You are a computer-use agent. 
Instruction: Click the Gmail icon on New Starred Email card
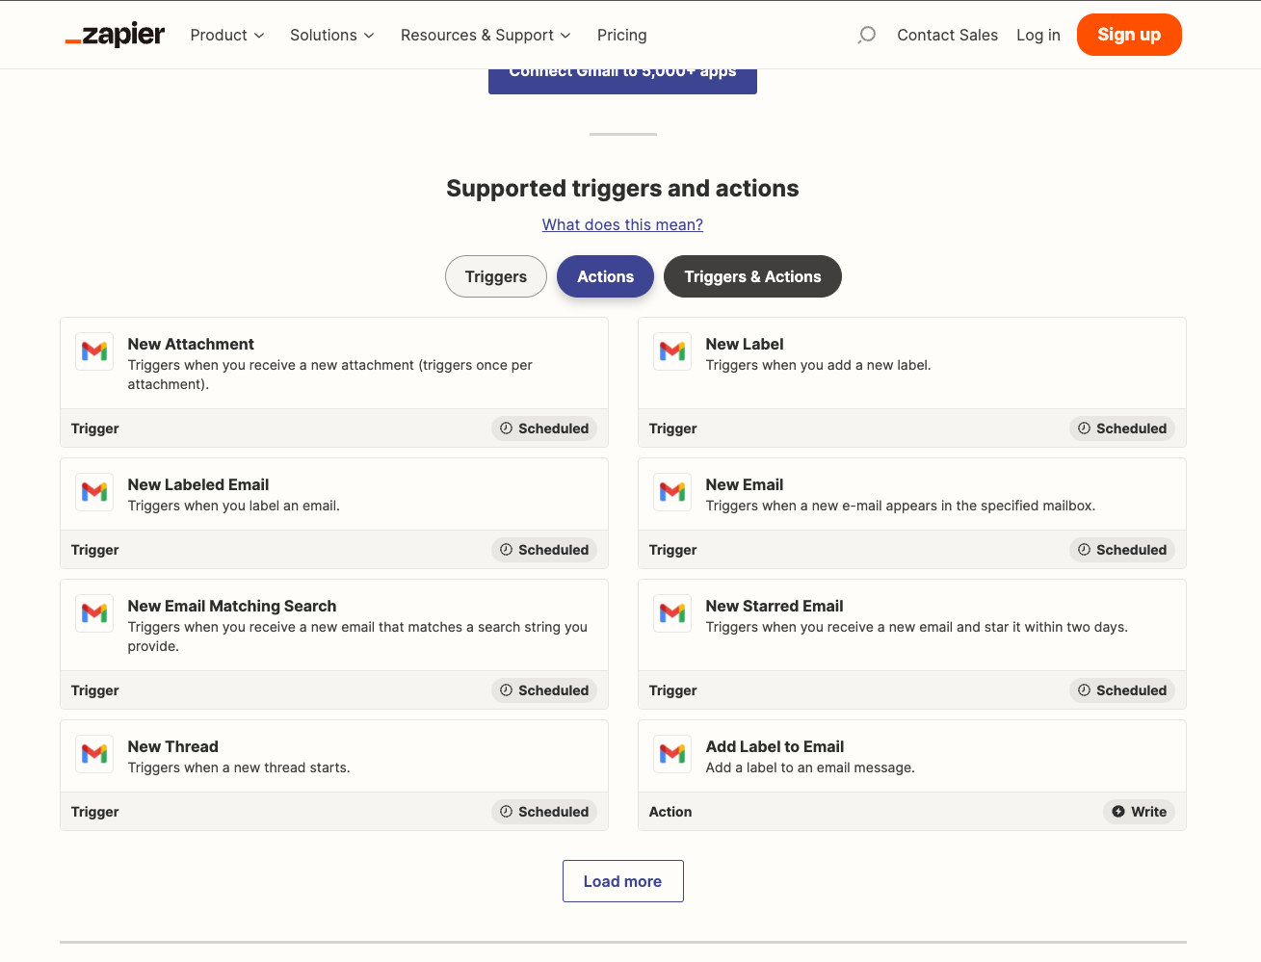(671, 613)
